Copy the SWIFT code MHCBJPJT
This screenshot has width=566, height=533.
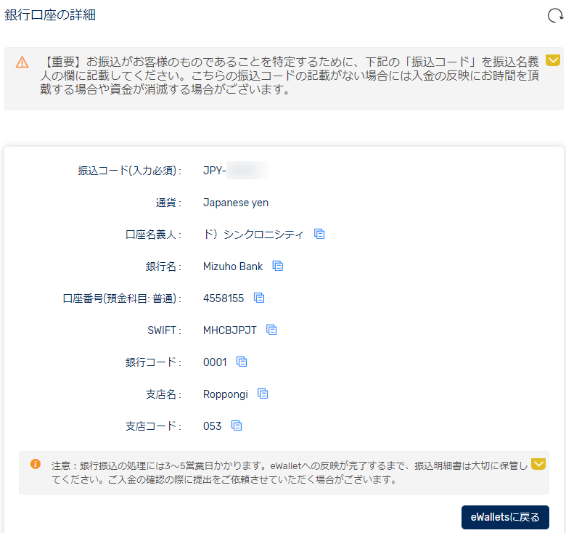[271, 330]
